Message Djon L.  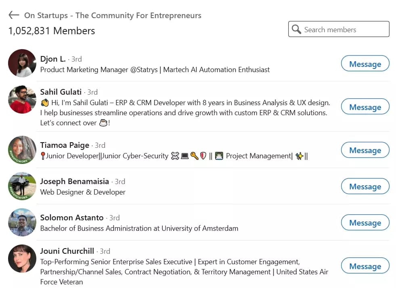365,64
